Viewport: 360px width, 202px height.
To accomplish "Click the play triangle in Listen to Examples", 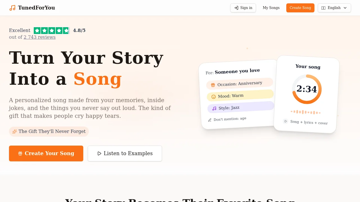I will [99, 153].
